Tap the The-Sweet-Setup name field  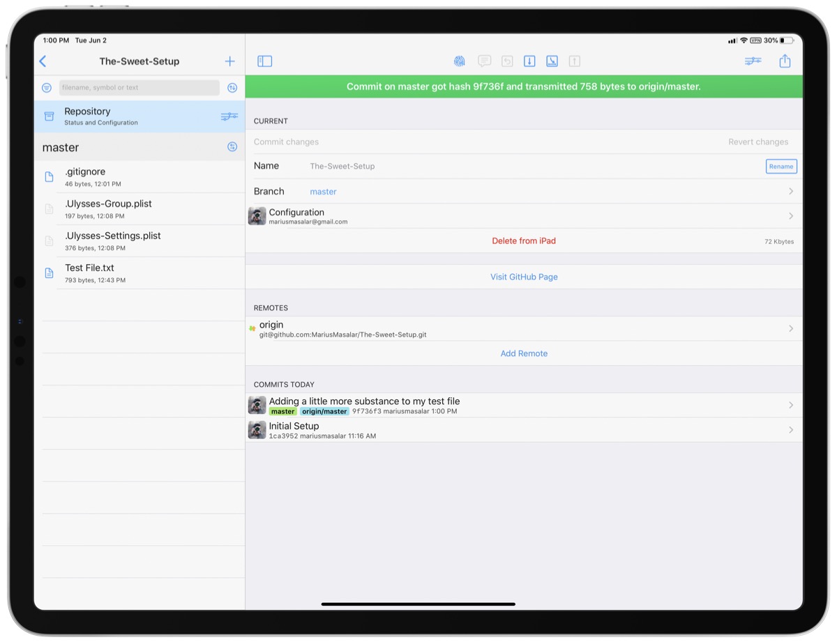342,167
